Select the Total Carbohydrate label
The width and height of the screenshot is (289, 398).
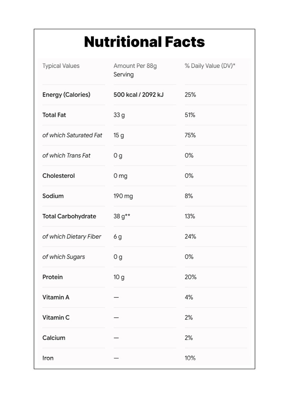[x=69, y=216]
